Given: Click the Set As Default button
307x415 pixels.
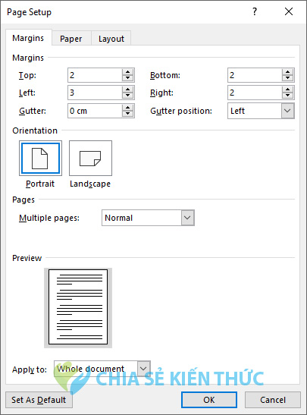Looking at the screenshot, I should pyautogui.click(x=39, y=400).
